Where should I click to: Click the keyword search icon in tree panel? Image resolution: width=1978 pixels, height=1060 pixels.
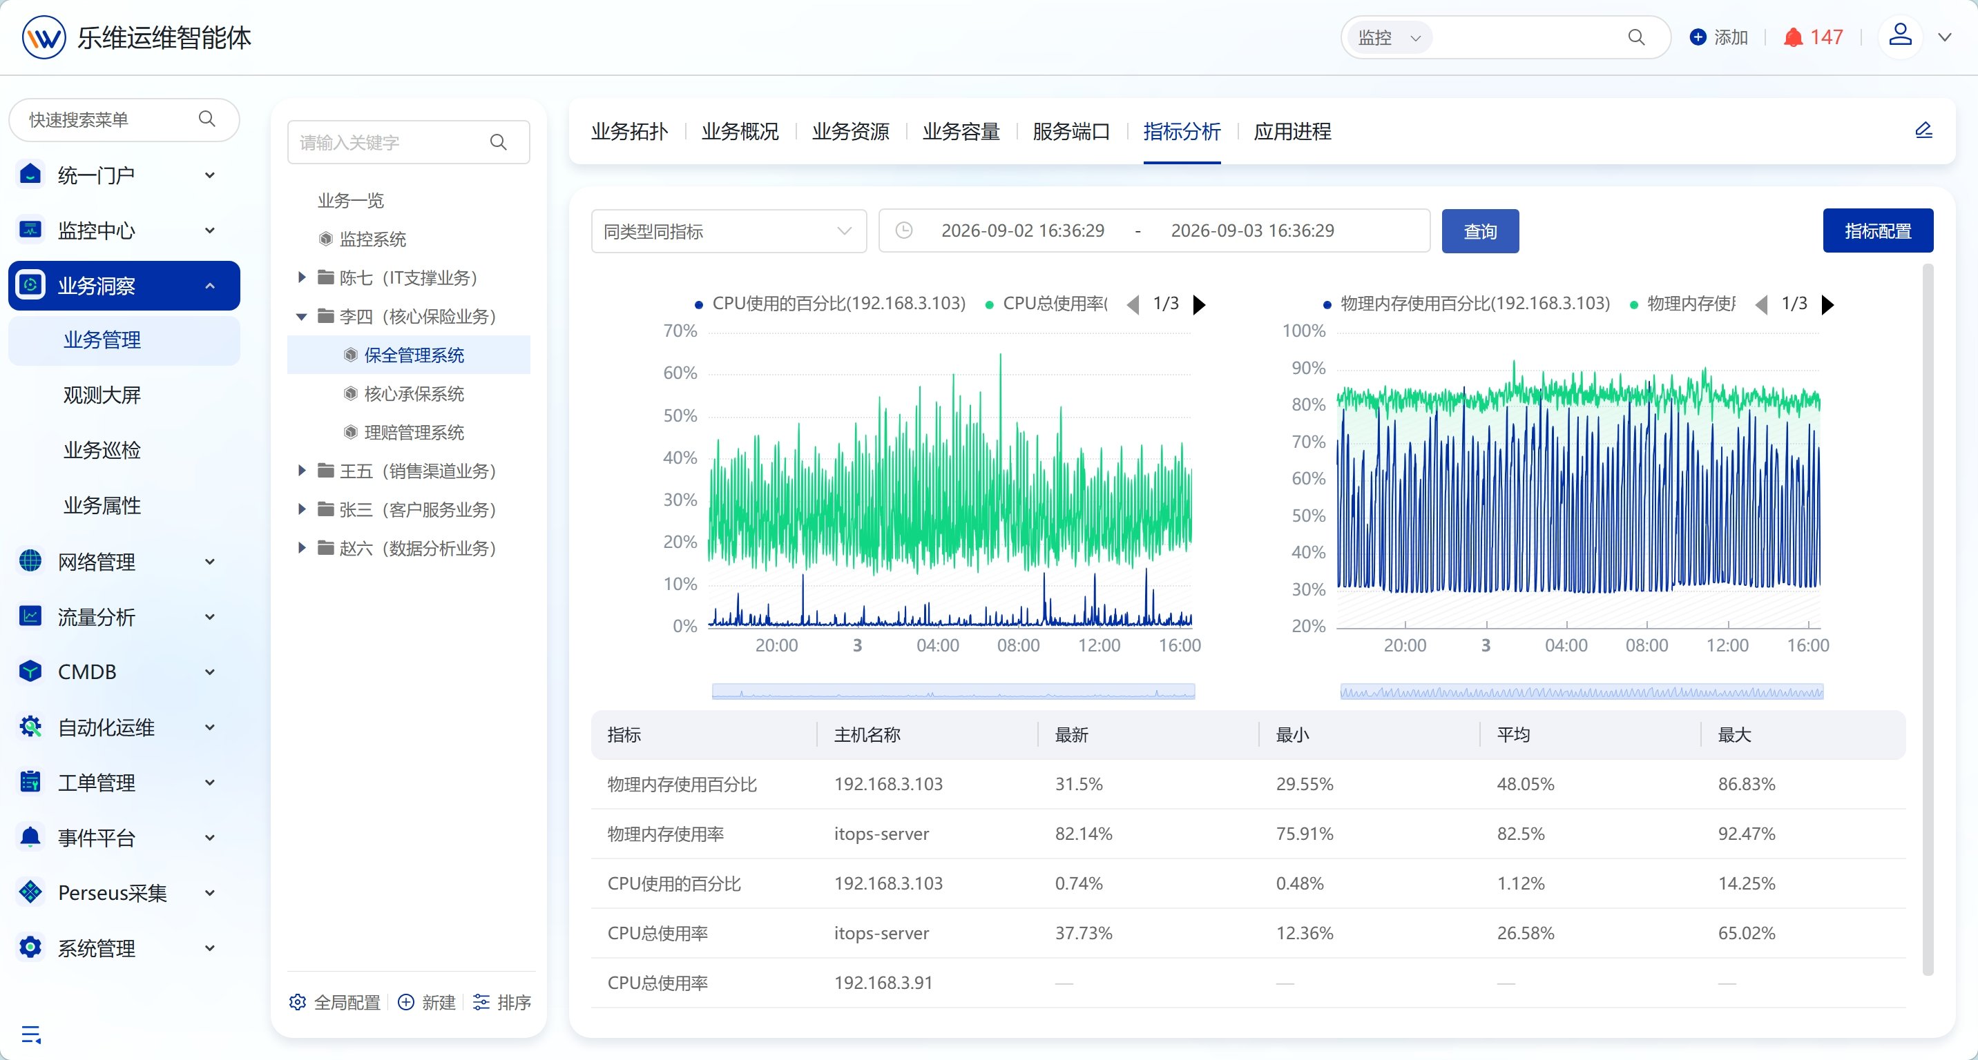pos(499,142)
